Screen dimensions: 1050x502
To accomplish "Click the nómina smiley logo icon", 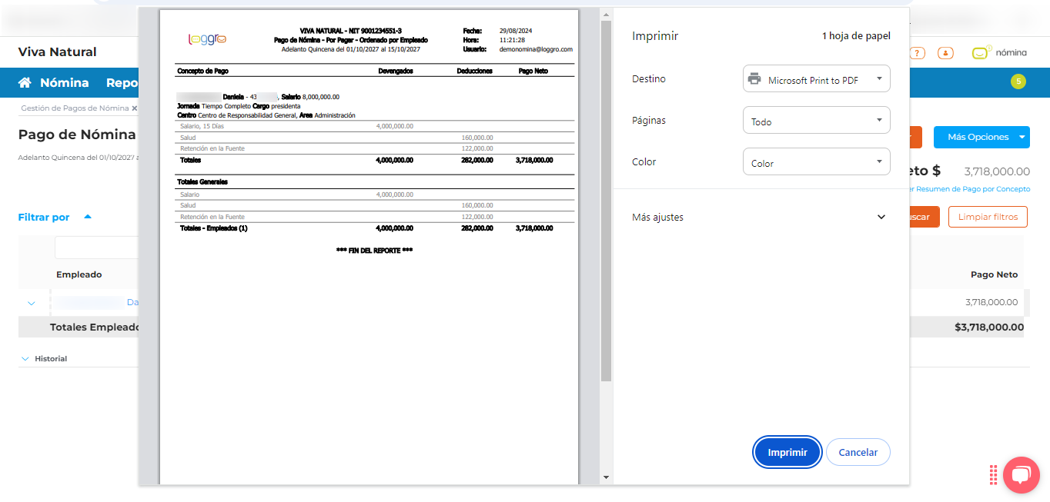I will 981,53.
